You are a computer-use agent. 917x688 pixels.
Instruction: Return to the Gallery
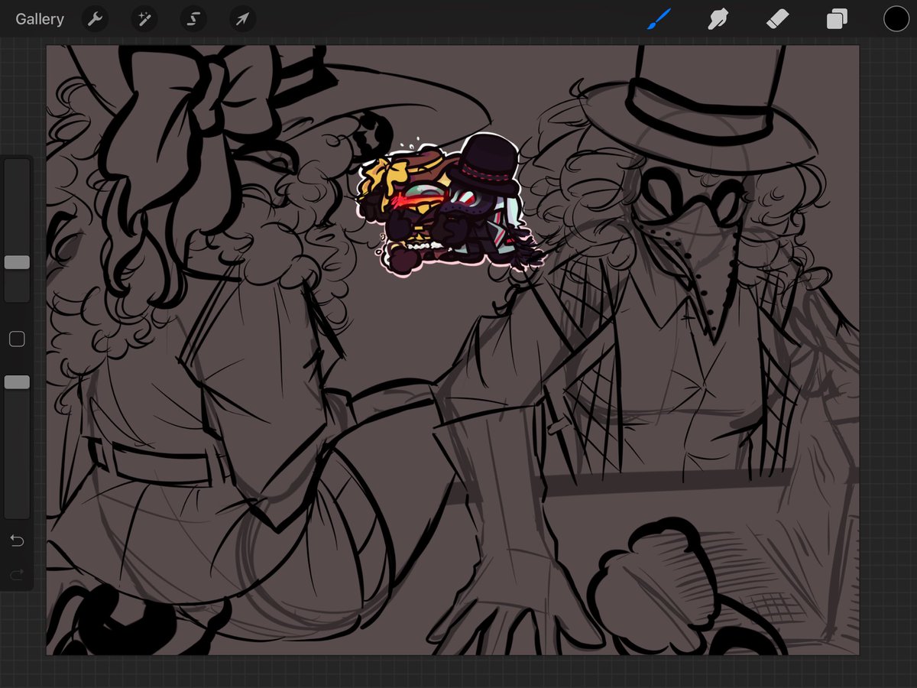40,19
